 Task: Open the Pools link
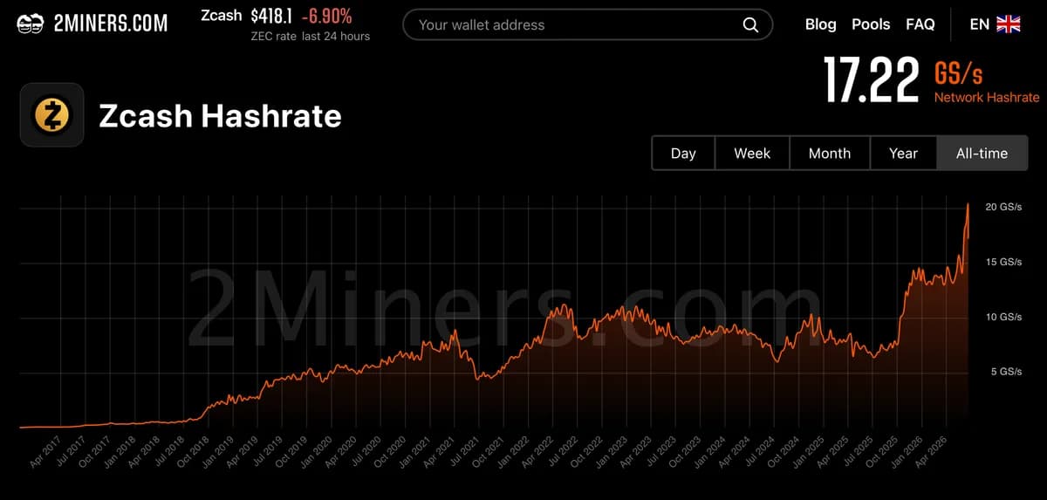pyautogui.click(x=871, y=24)
